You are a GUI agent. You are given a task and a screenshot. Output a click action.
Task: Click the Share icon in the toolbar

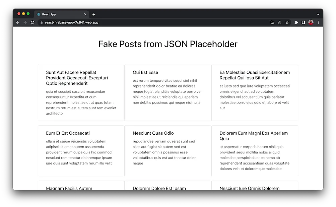[280, 22]
